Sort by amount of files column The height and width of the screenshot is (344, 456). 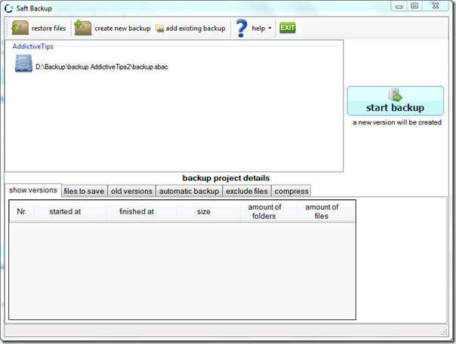click(x=326, y=211)
